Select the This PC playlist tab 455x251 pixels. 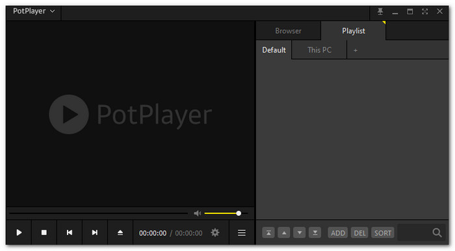tap(319, 50)
